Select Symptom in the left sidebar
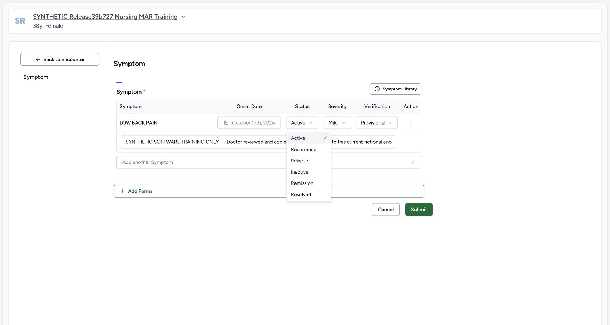 (36, 77)
